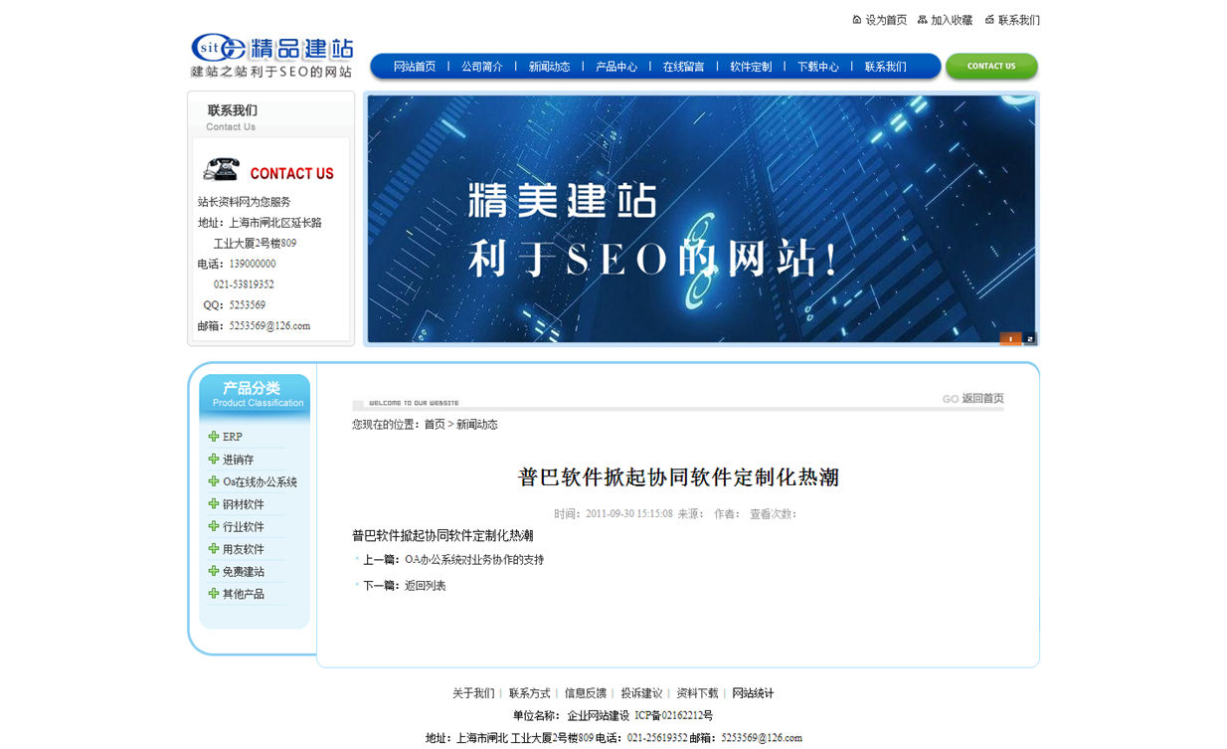Open 钢材软件 product category
This screenshot has height=749, width=1227.
[244, 504]
